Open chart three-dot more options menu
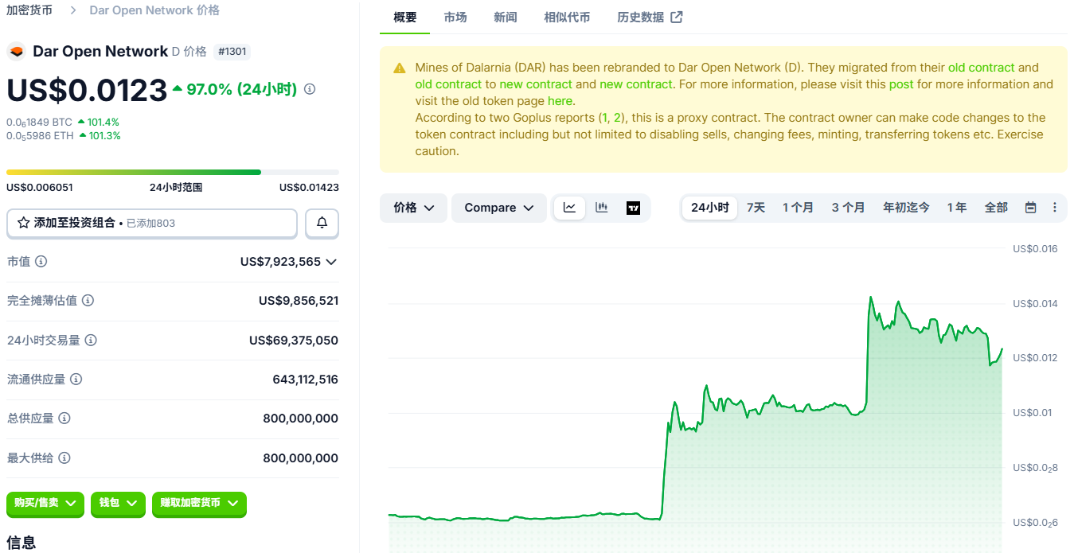The height and width of the screenshot is (553, 1074). 1055,208
